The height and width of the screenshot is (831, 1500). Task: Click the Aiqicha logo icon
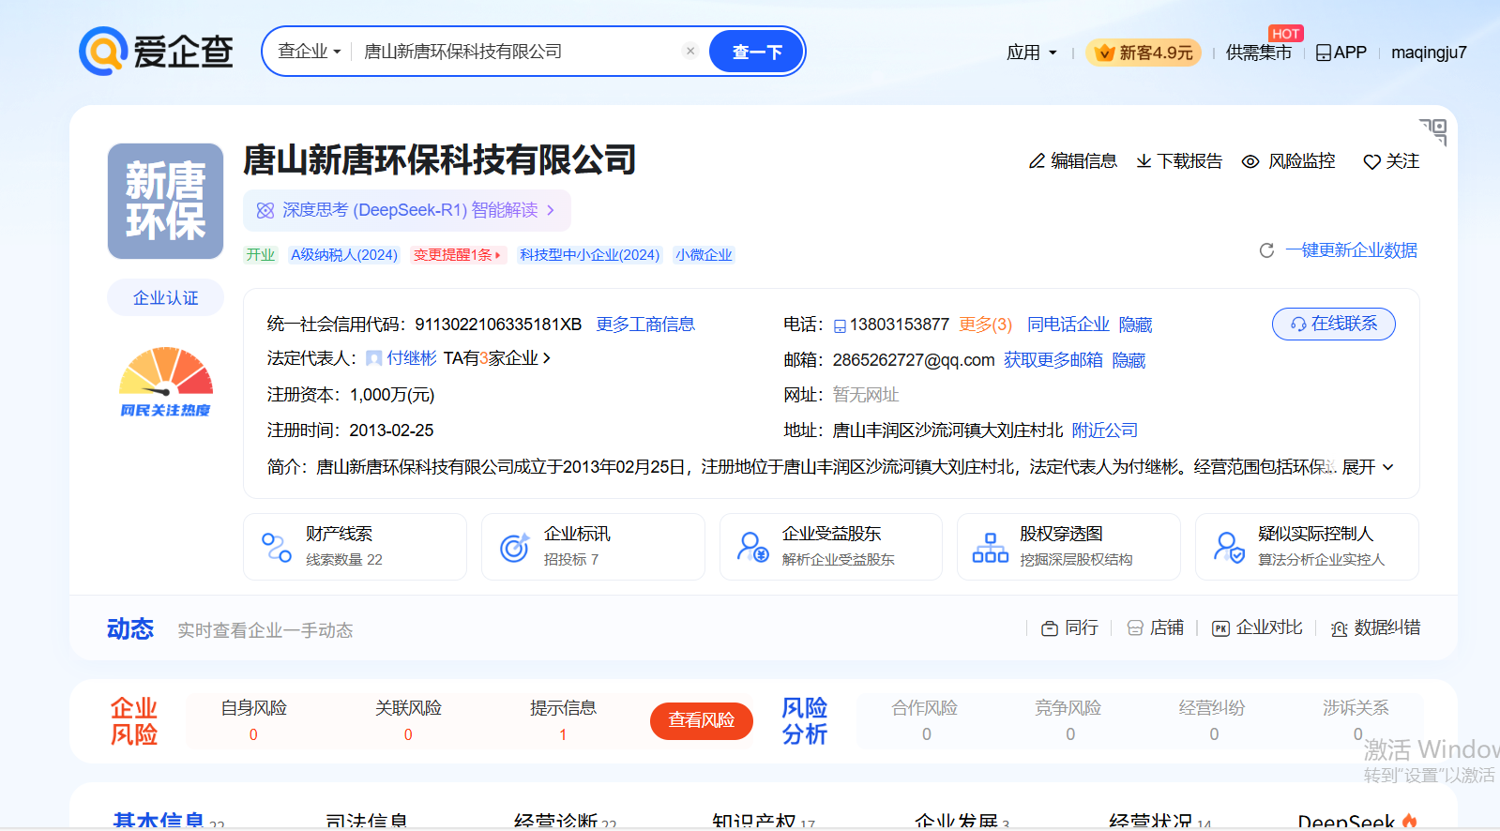pos(103,52)
